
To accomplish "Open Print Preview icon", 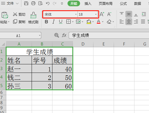I will click(x=40, y=3).
